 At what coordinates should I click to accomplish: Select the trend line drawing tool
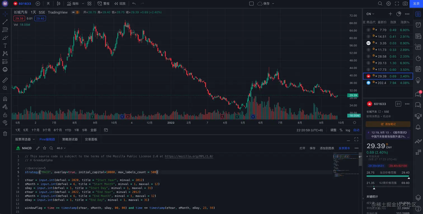[5, 22]
